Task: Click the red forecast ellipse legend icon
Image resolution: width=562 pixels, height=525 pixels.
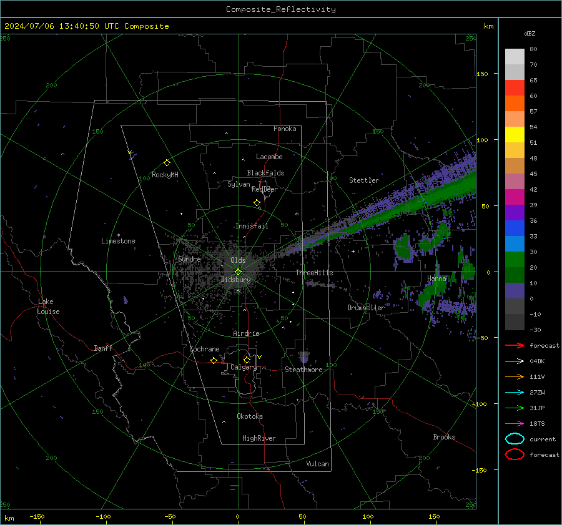Action: point(515,454)
